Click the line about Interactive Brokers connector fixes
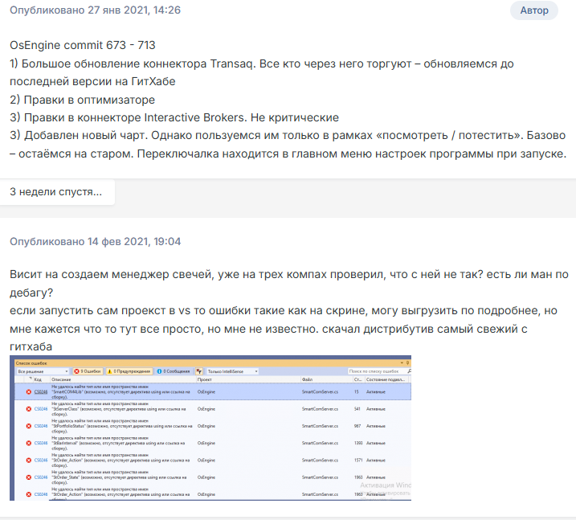576x520 pixels. [174, 117]
